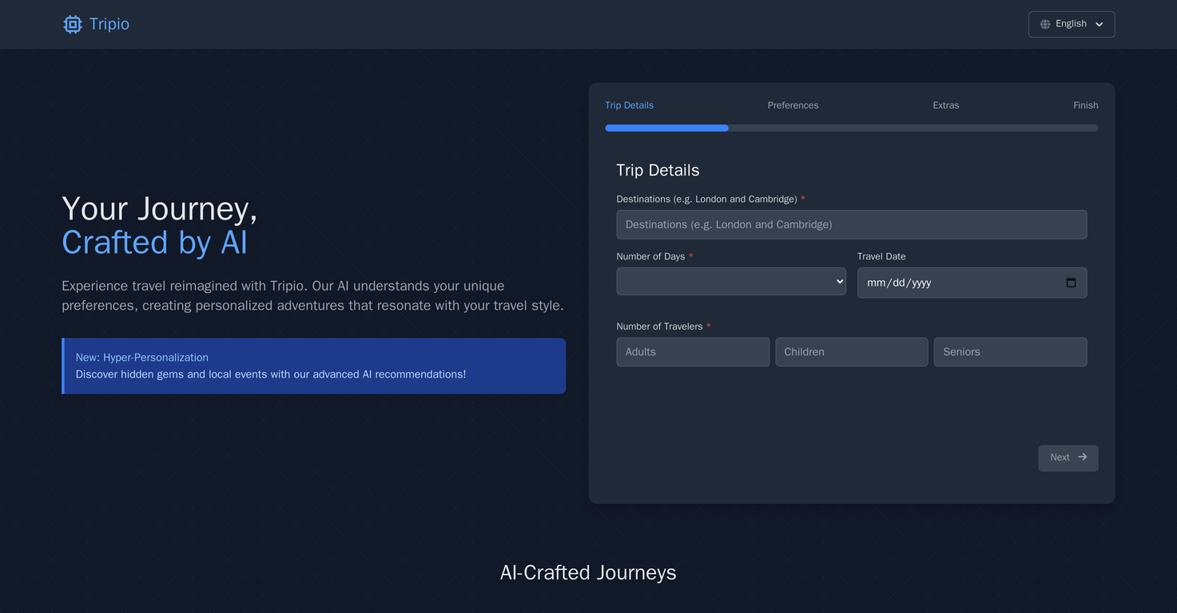Go to the Finish step tab
The image size is (1177, 613).
point(1085,105)
